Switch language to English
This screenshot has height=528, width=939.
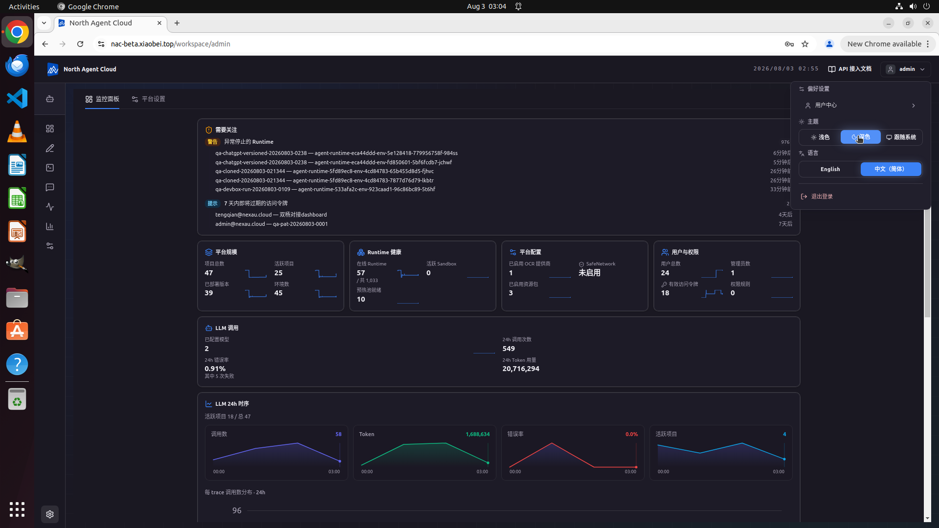click(830, 169)
